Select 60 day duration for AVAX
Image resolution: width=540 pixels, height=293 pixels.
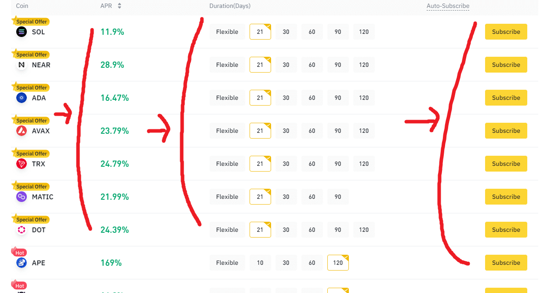(312, 131)
